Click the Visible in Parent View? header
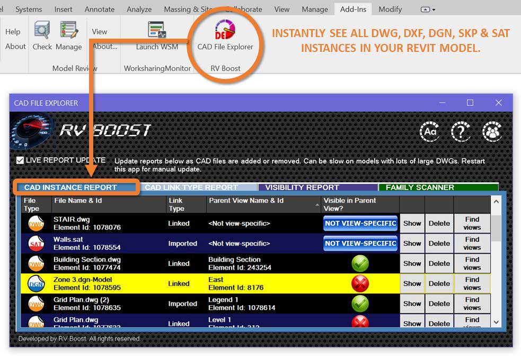 (360, 204)
